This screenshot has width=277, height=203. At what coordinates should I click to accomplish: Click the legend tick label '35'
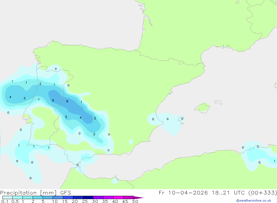point(105,201)
